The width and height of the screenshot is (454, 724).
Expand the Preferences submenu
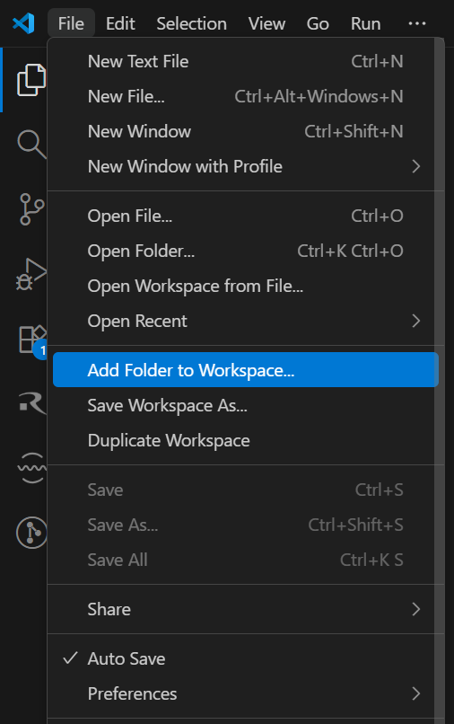(x=246, y=693)
